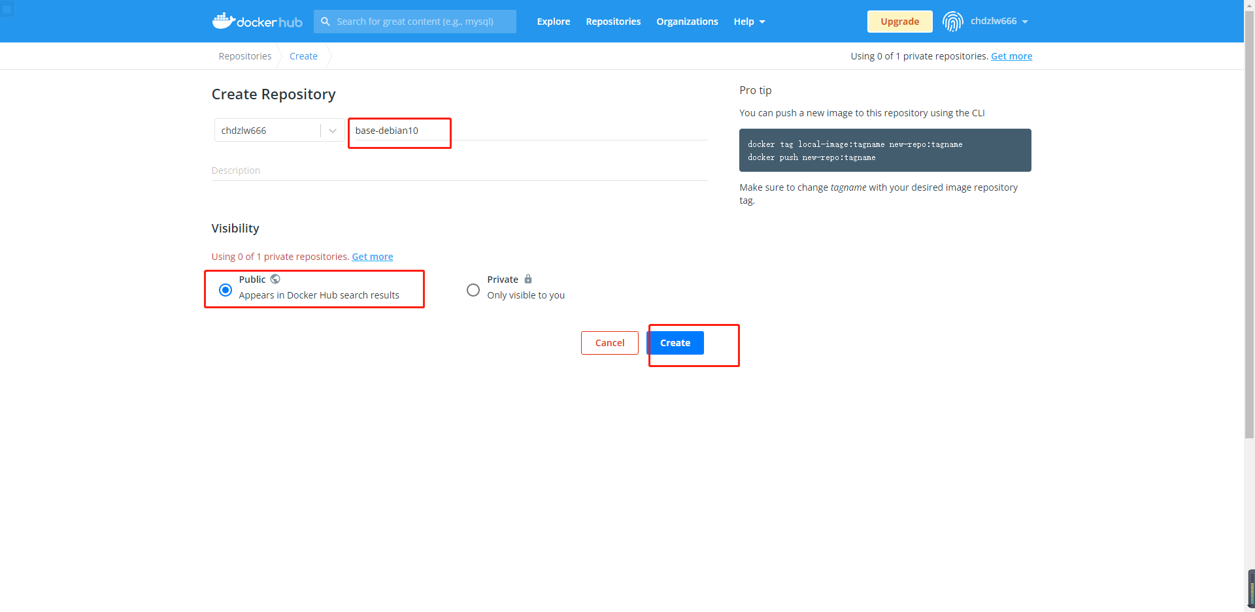1255x612 pixels.
Task: Open Get more link under Visibility
Action: coord(373,257)
